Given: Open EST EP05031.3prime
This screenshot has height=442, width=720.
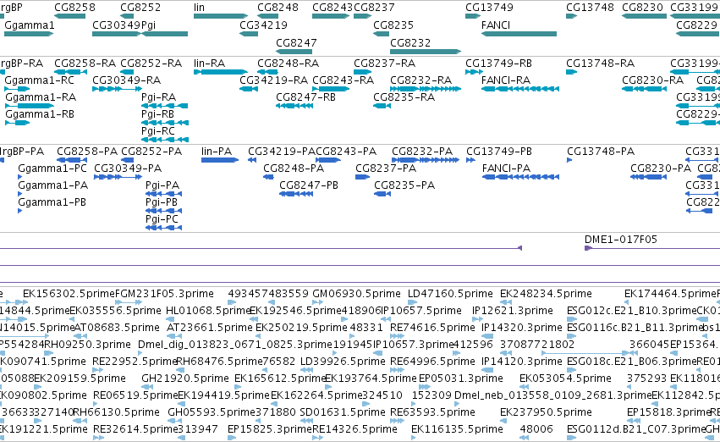Looking at the screenshot, I should click(461, 379).
